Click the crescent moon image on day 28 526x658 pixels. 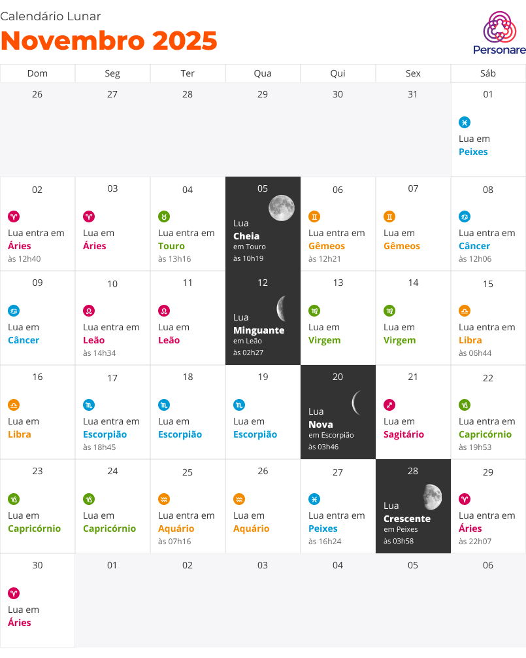click(x=432, y=497)
